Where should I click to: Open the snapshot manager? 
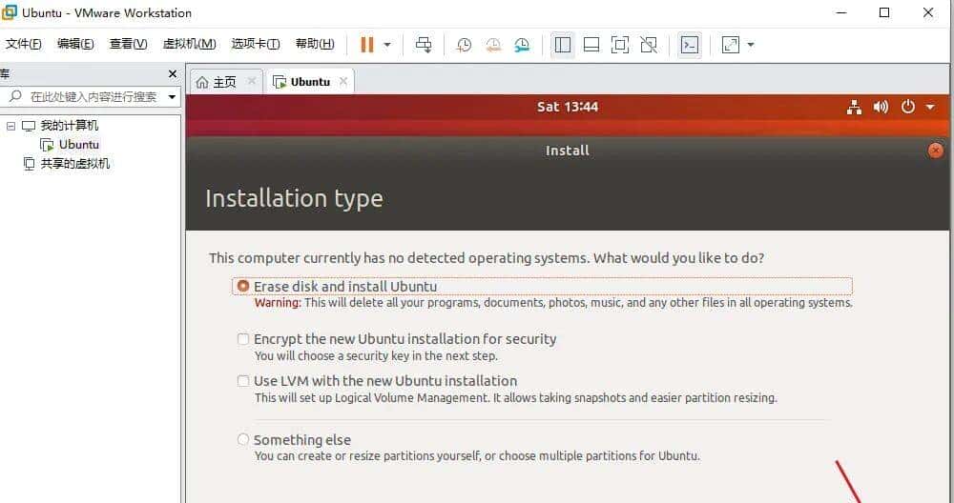click(522, 45)
